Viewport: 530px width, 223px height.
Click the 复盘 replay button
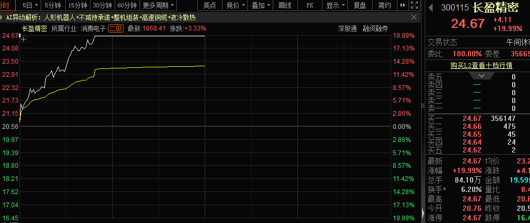point(359,5)
